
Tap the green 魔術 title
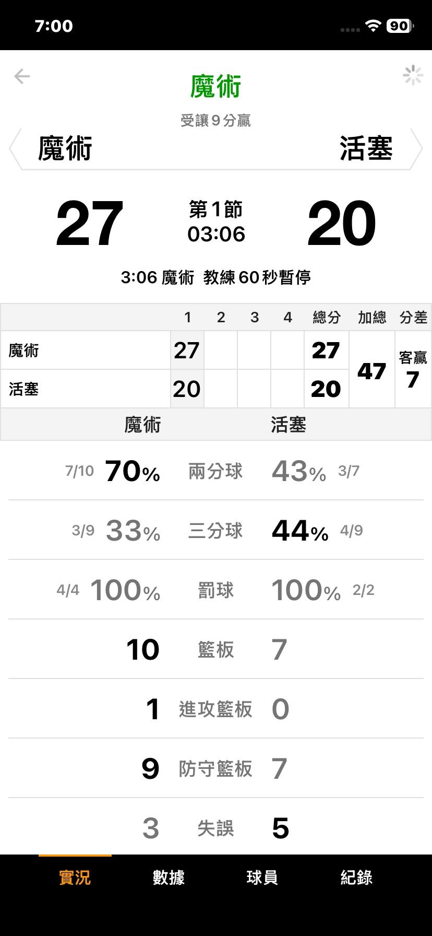coord(215,87)
